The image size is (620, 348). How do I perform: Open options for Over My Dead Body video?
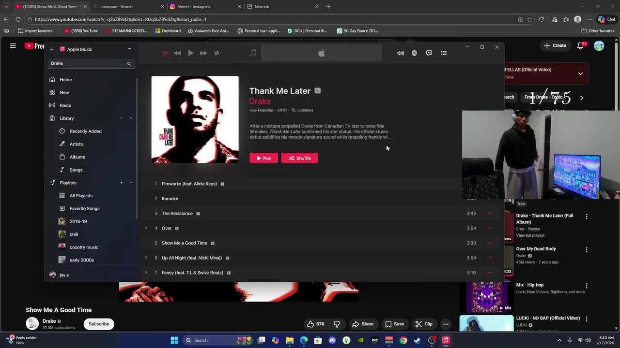pos(587,250)
